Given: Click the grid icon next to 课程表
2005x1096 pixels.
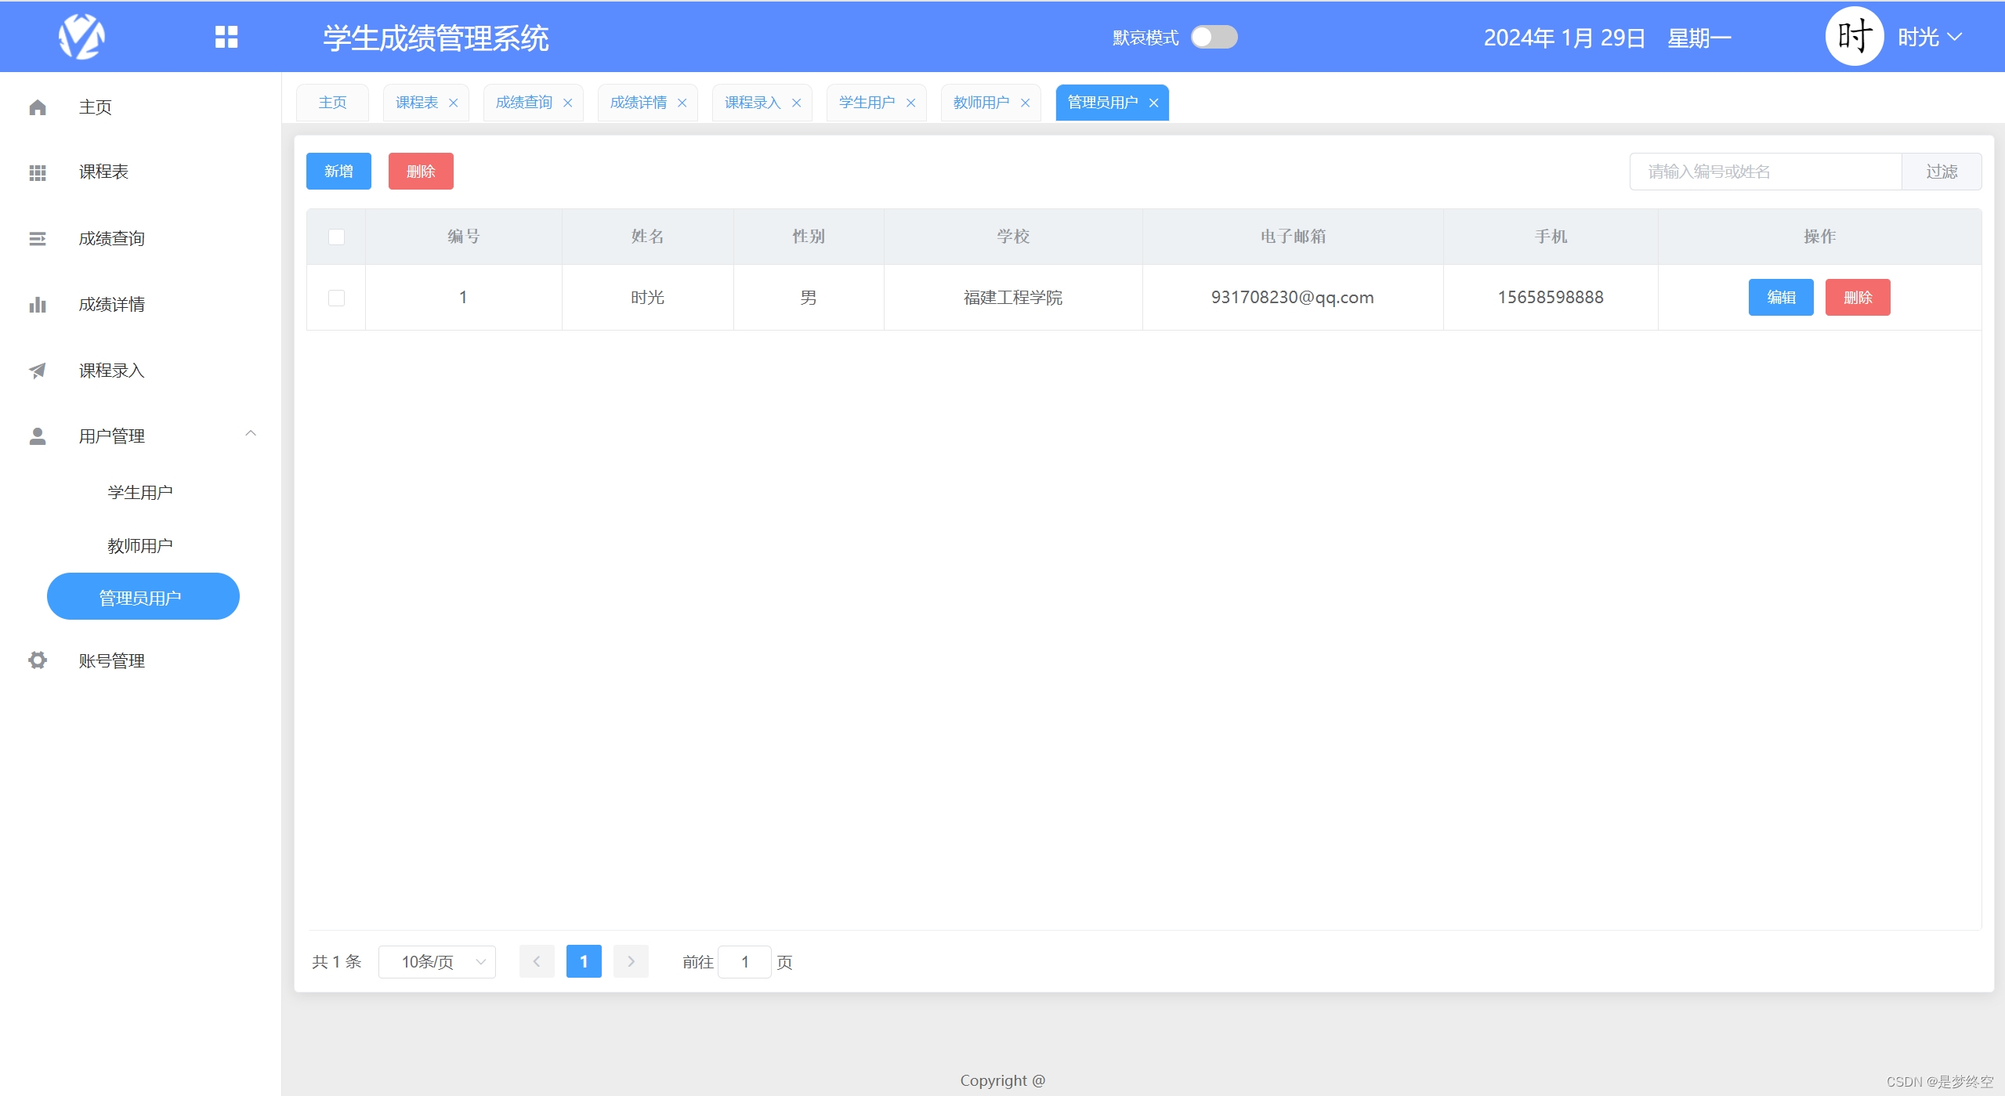Looking at the screenshot, I should 38,172.
